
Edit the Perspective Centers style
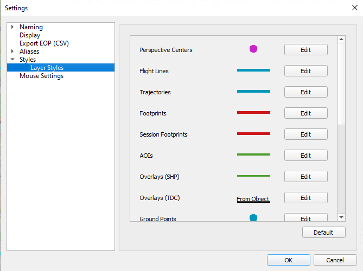305,50
